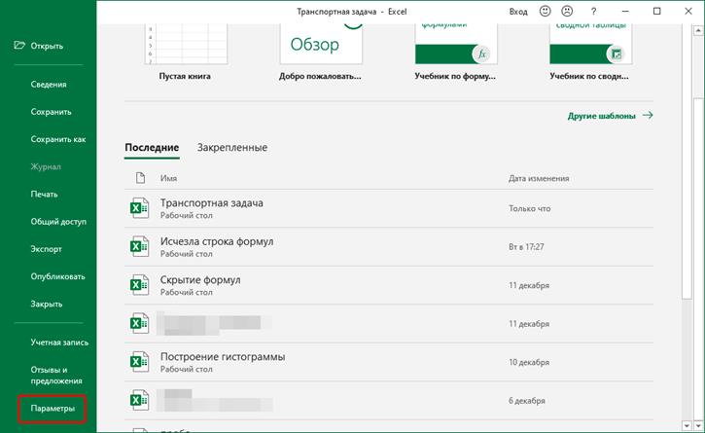Click pivot table badge on tutorial template

pos(616,54)
